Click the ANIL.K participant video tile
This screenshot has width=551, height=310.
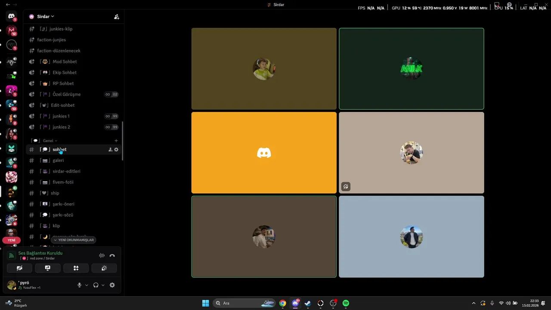click(411, 69)
